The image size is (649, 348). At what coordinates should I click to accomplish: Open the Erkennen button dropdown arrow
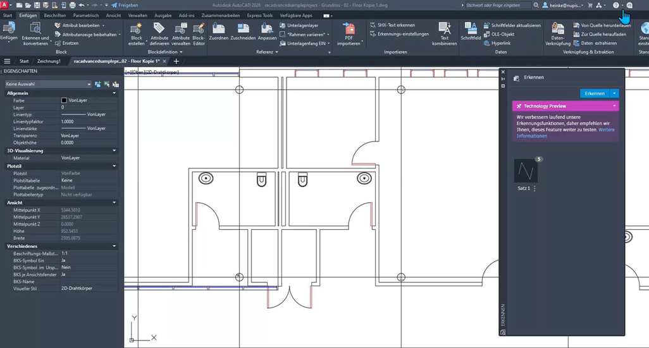tap(614, 93)
